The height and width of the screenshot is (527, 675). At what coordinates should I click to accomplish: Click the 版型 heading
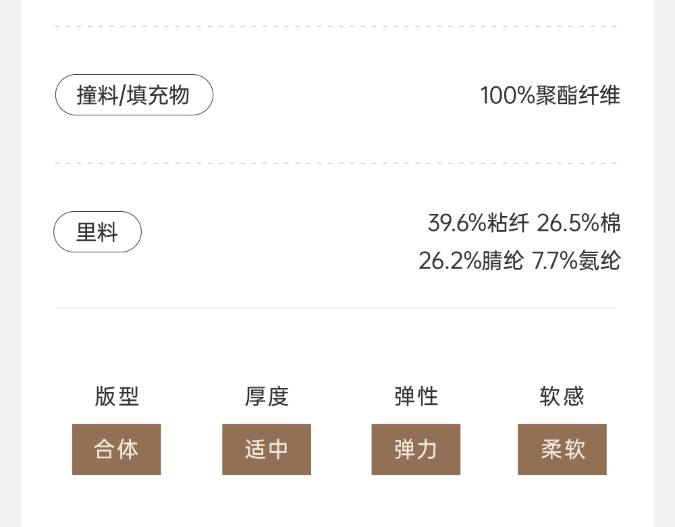click(117, 396)
